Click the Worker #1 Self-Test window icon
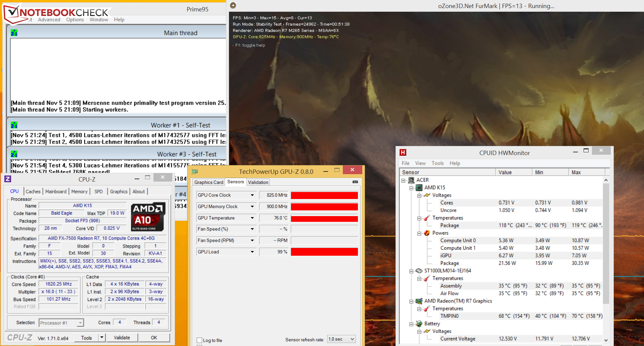This screenshot has height=346, width=644. point(14,125)
